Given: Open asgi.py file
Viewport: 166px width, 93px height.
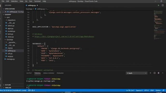Looking at the screenshot, I should point(10,48).
